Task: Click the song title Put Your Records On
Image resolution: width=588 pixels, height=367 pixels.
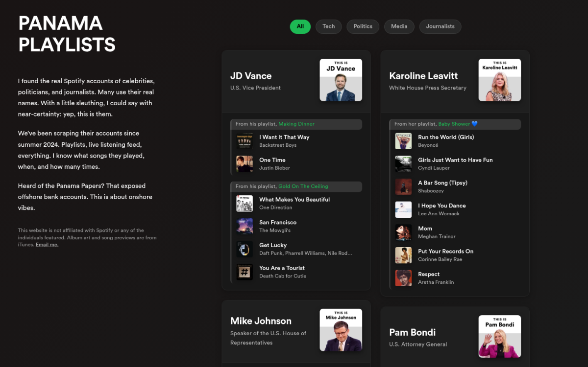Action: pyautogui.click(x=445, y=252)
